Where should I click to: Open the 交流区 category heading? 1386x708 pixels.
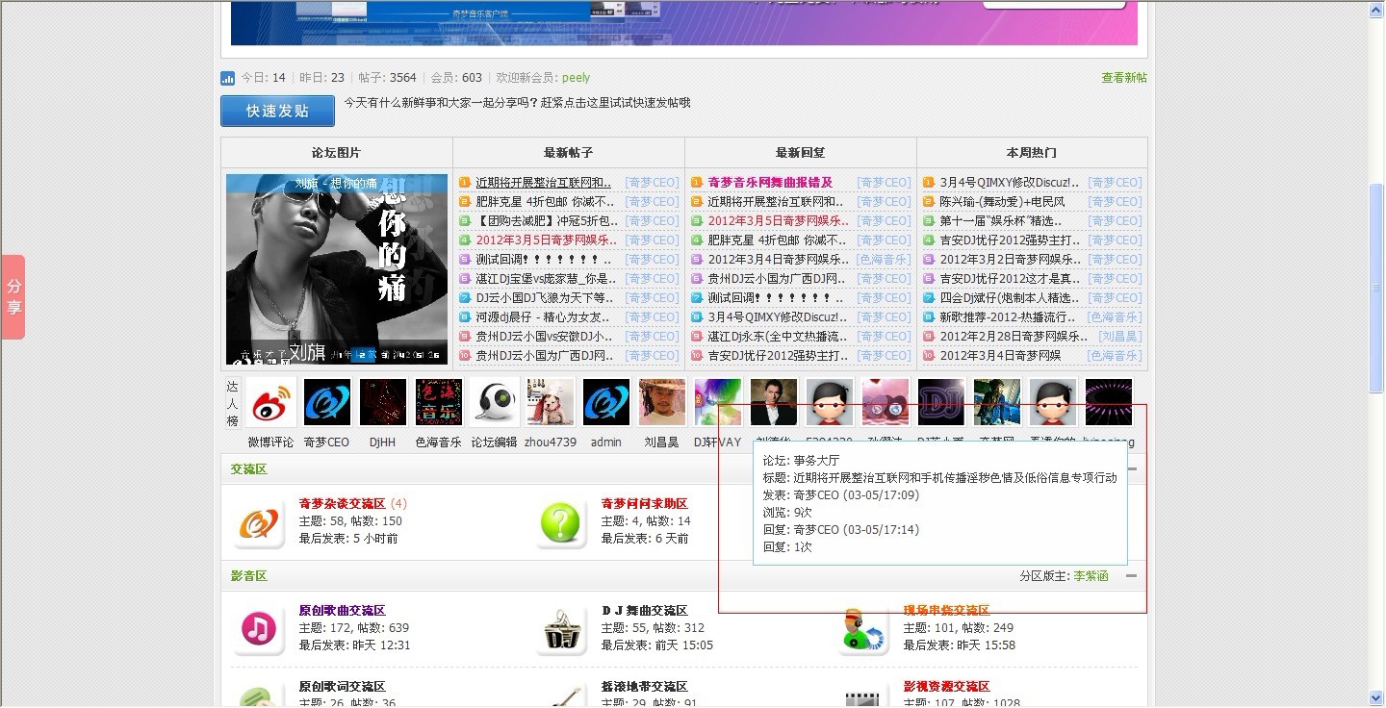(x=249, y=469)
